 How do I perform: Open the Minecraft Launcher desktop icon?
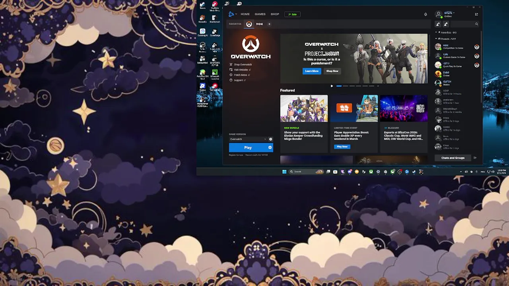pyautogui.click(x=215, y=73)
